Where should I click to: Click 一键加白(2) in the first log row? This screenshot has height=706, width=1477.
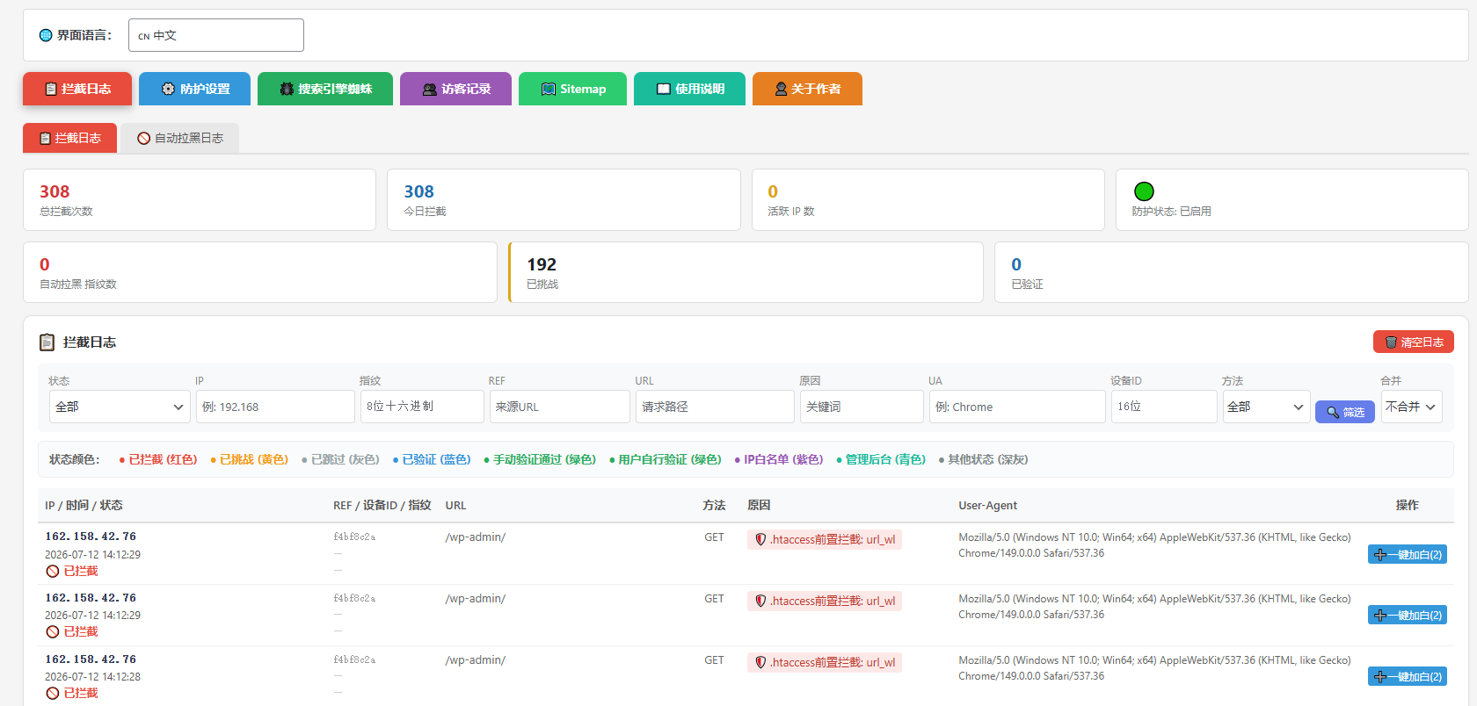[x=1408, y=554]
